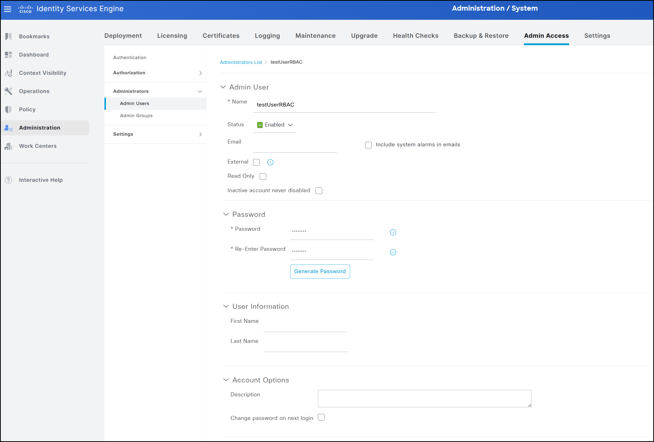Click the Bookmarks sidebar icon
Viewport: 654px width, 442px height.
click(8, 36)
